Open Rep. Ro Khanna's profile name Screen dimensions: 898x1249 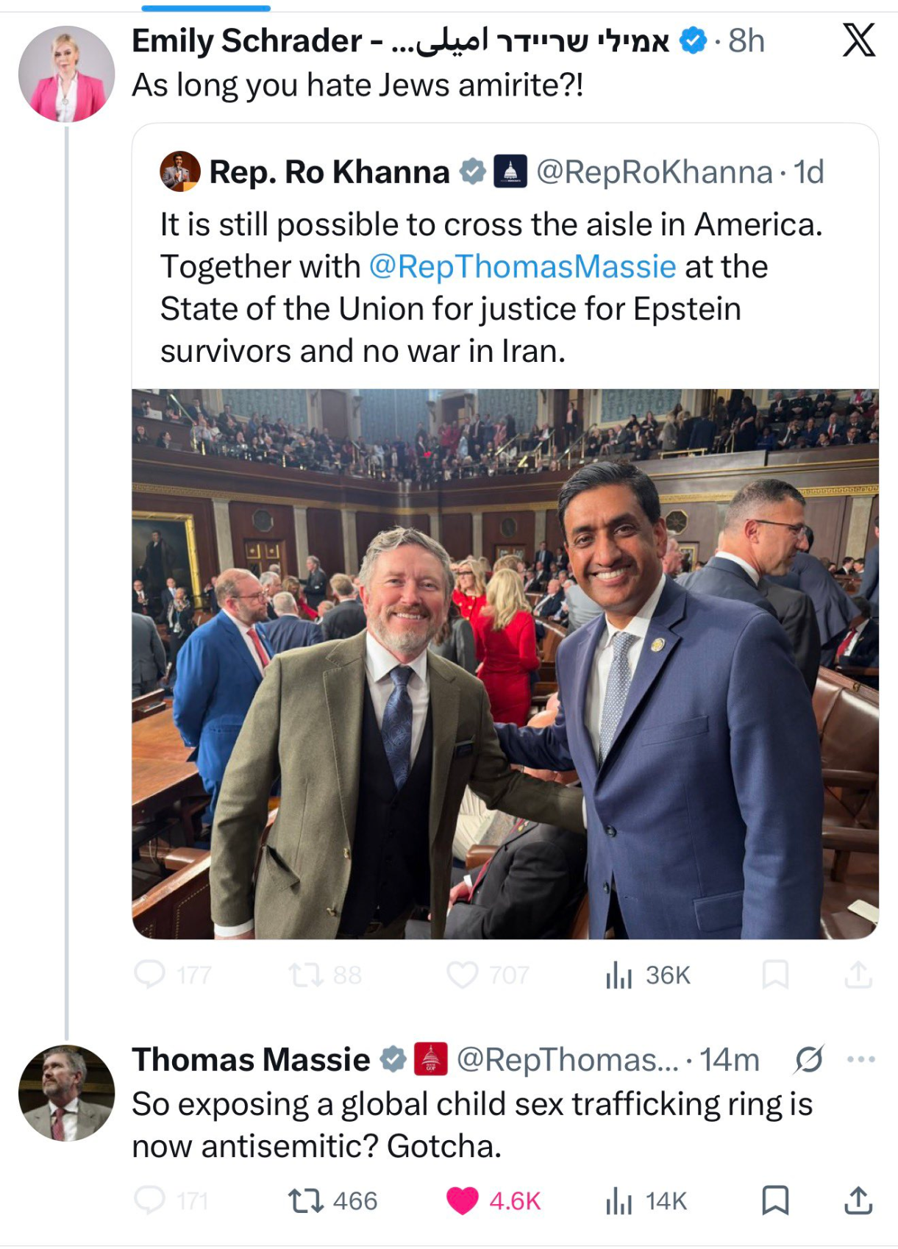[x=329, y=172]
